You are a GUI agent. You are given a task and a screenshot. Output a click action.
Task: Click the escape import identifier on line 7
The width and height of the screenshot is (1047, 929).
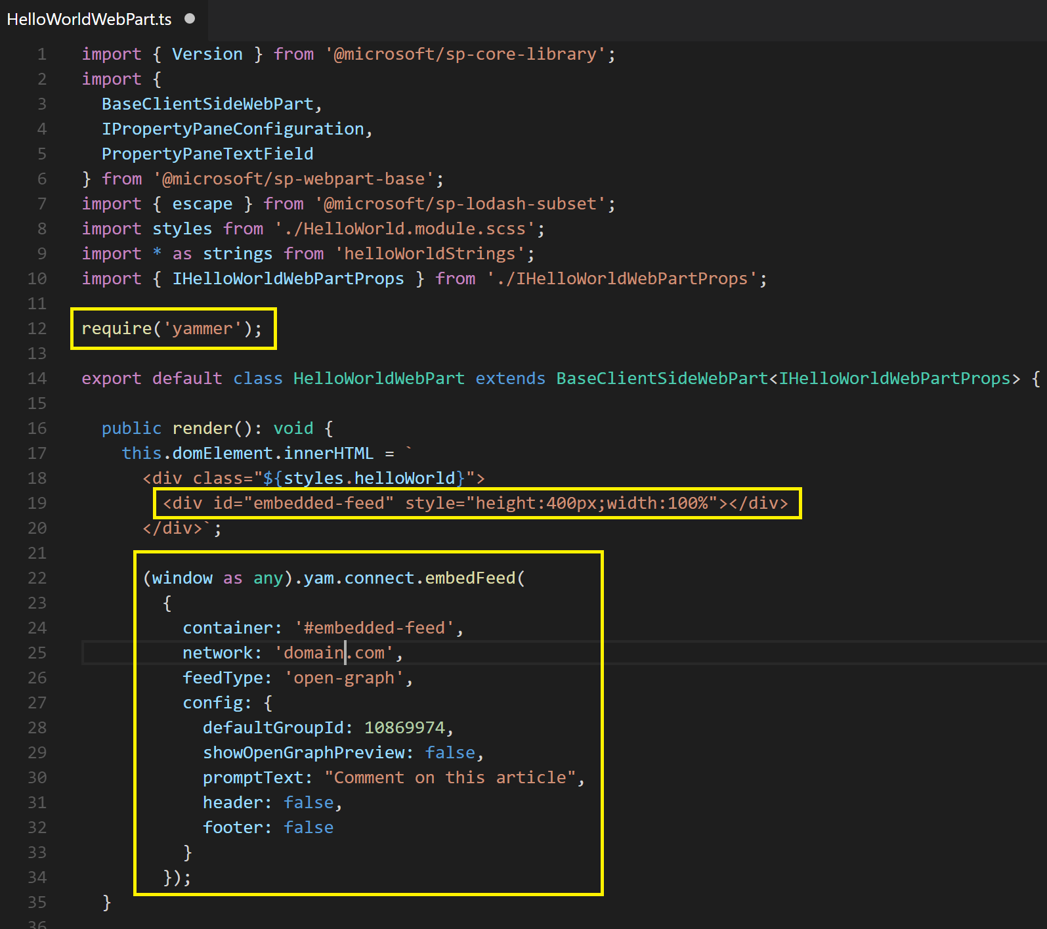pyautogui.click(x=202, y=204)
